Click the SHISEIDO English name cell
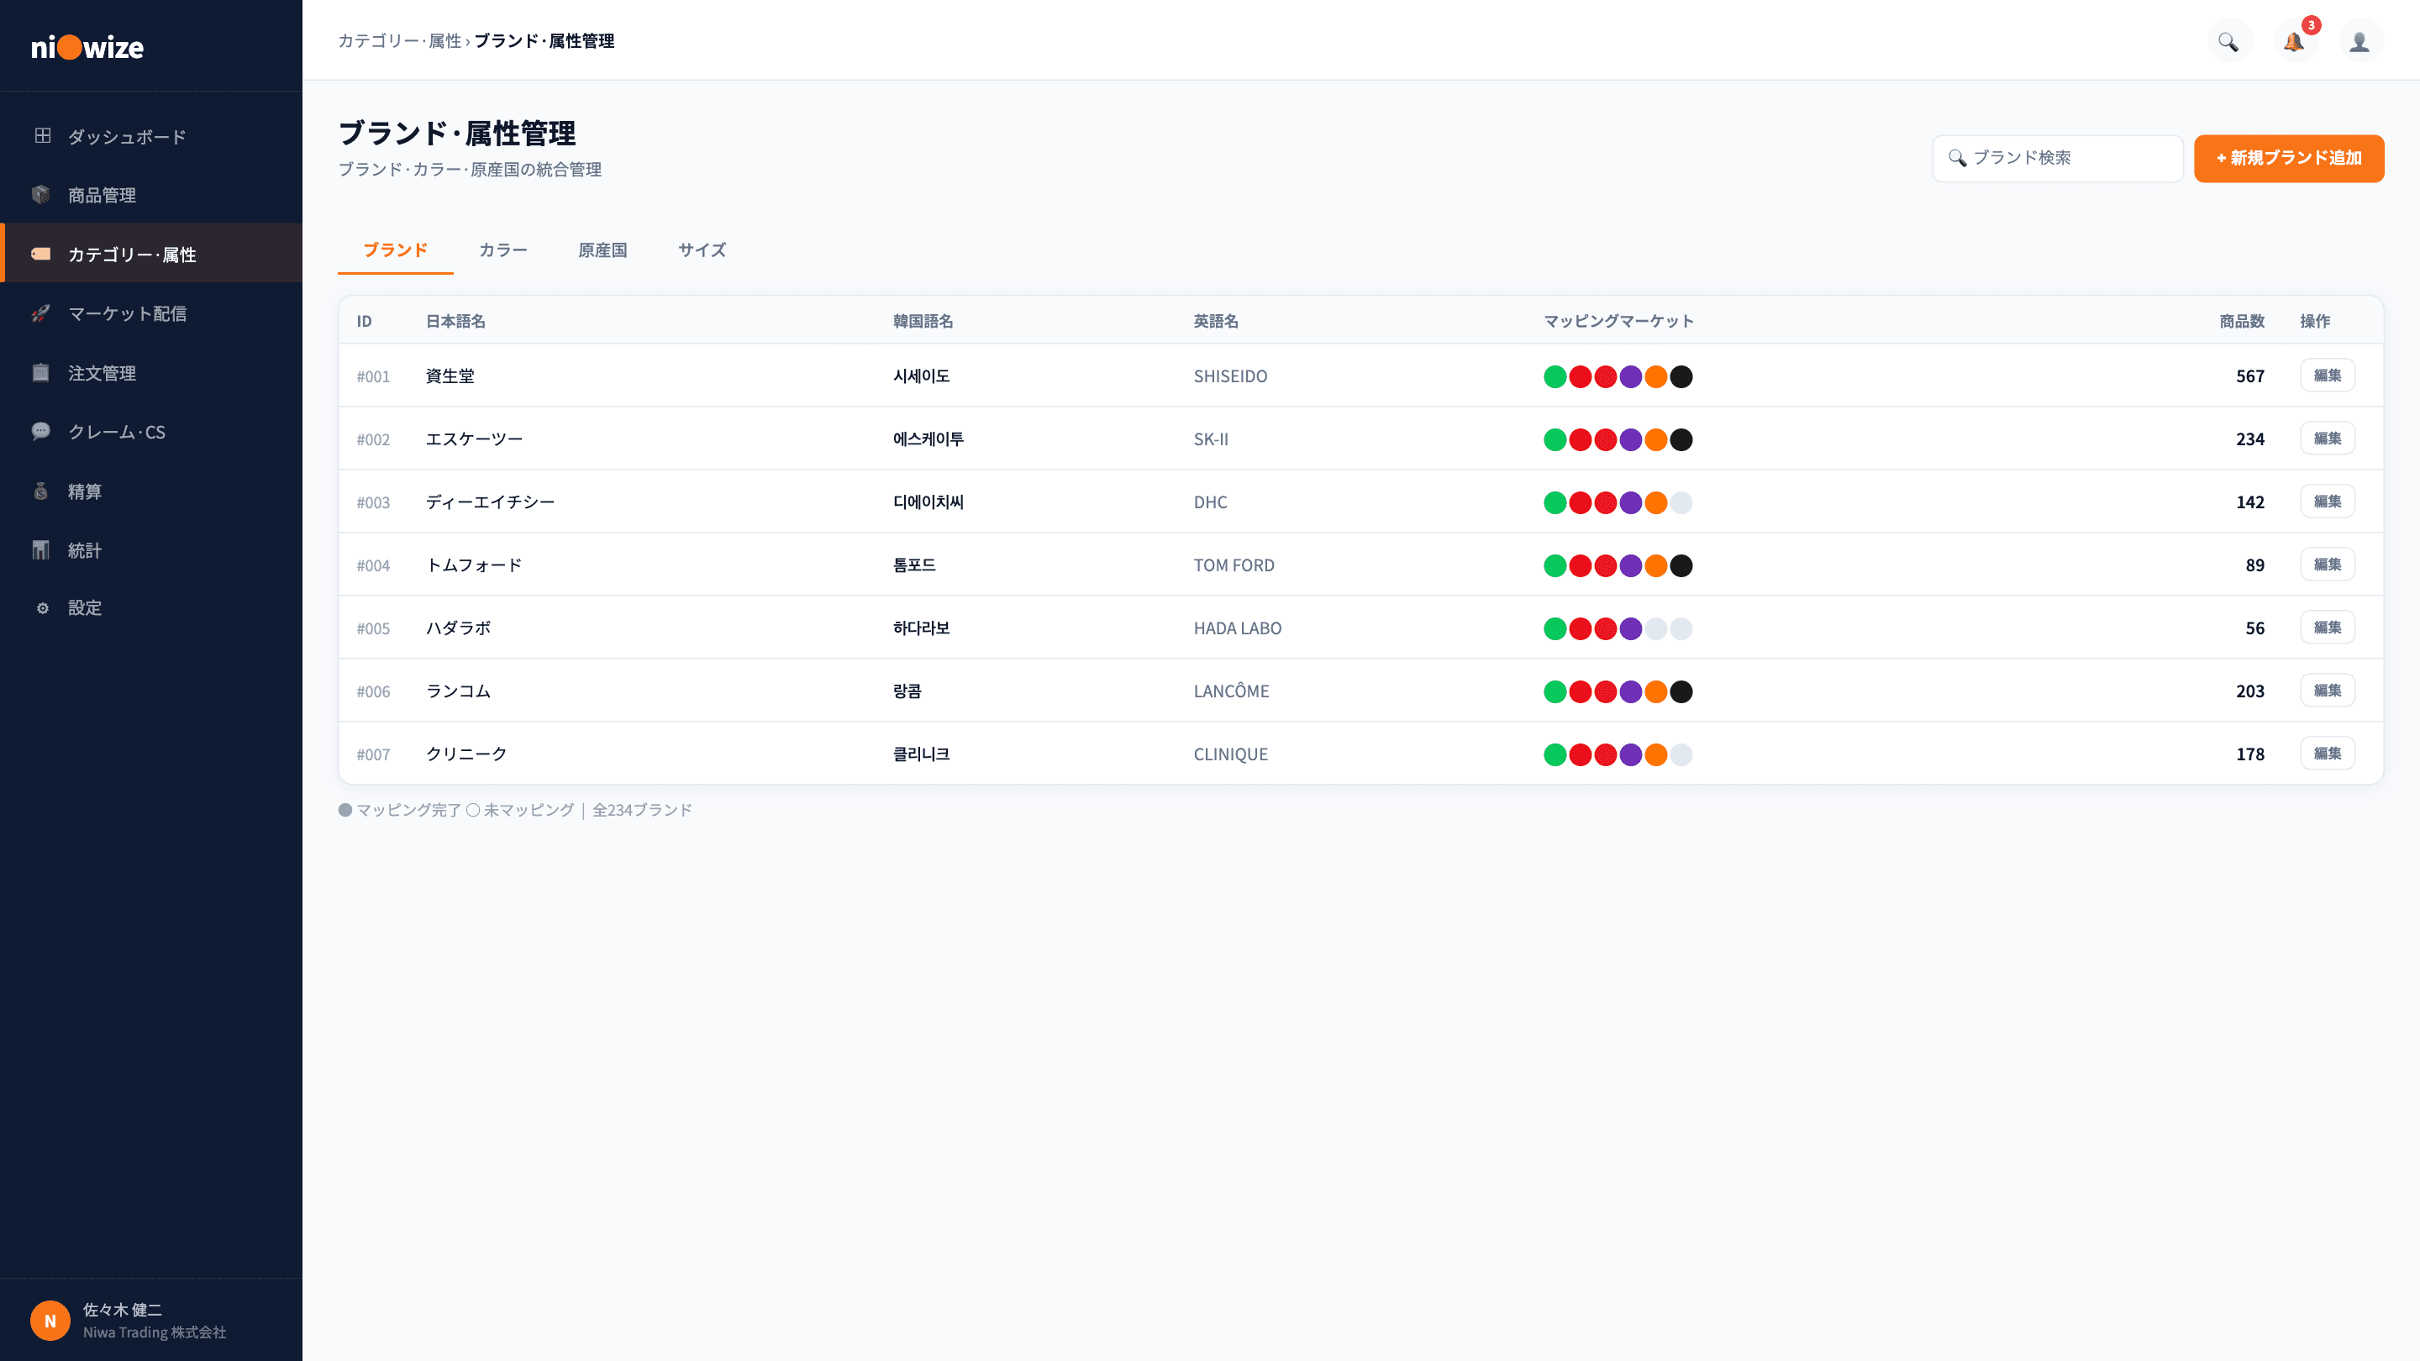Image resolution: width=2420 pixels, height=1361 pixels. [x=1231, y=376]
